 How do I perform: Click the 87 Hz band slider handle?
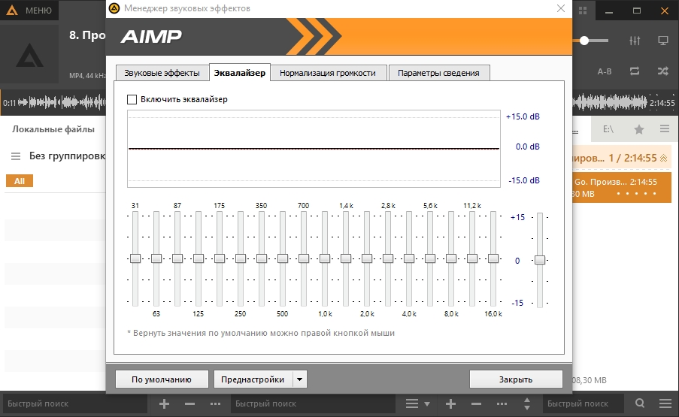177,258
